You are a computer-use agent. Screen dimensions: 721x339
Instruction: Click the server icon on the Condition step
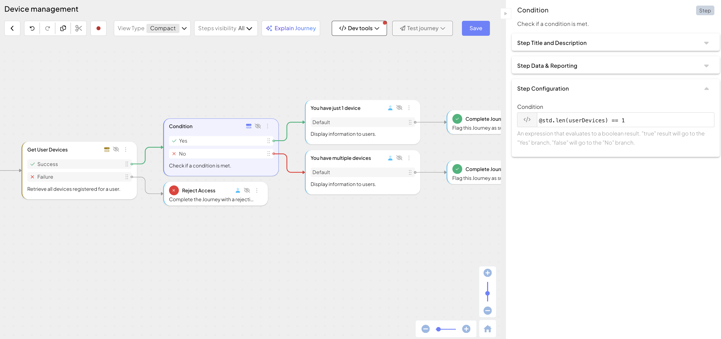[249, 126]
